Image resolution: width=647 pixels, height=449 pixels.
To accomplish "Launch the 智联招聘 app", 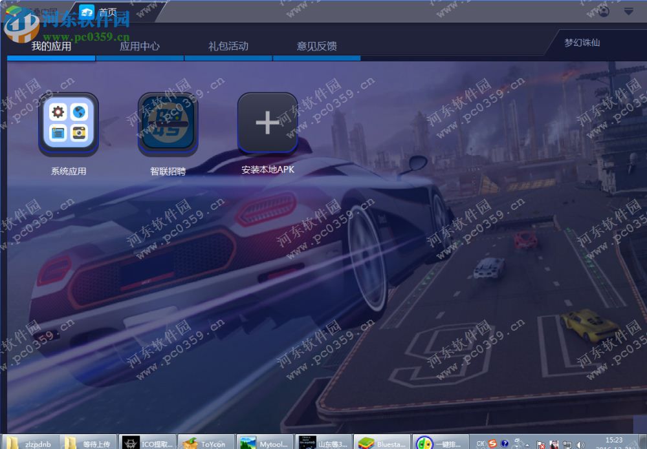I will (x=167, y=123).
